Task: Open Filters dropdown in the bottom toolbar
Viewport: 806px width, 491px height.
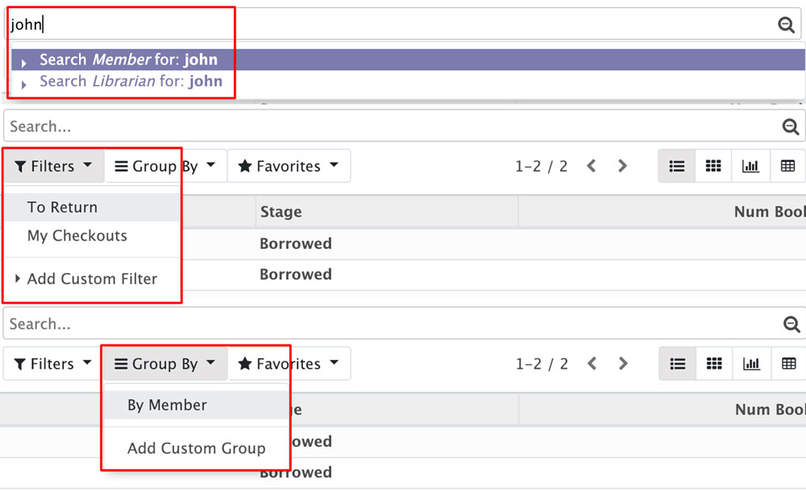Action: pyautogui.click(x=53, y=364)
